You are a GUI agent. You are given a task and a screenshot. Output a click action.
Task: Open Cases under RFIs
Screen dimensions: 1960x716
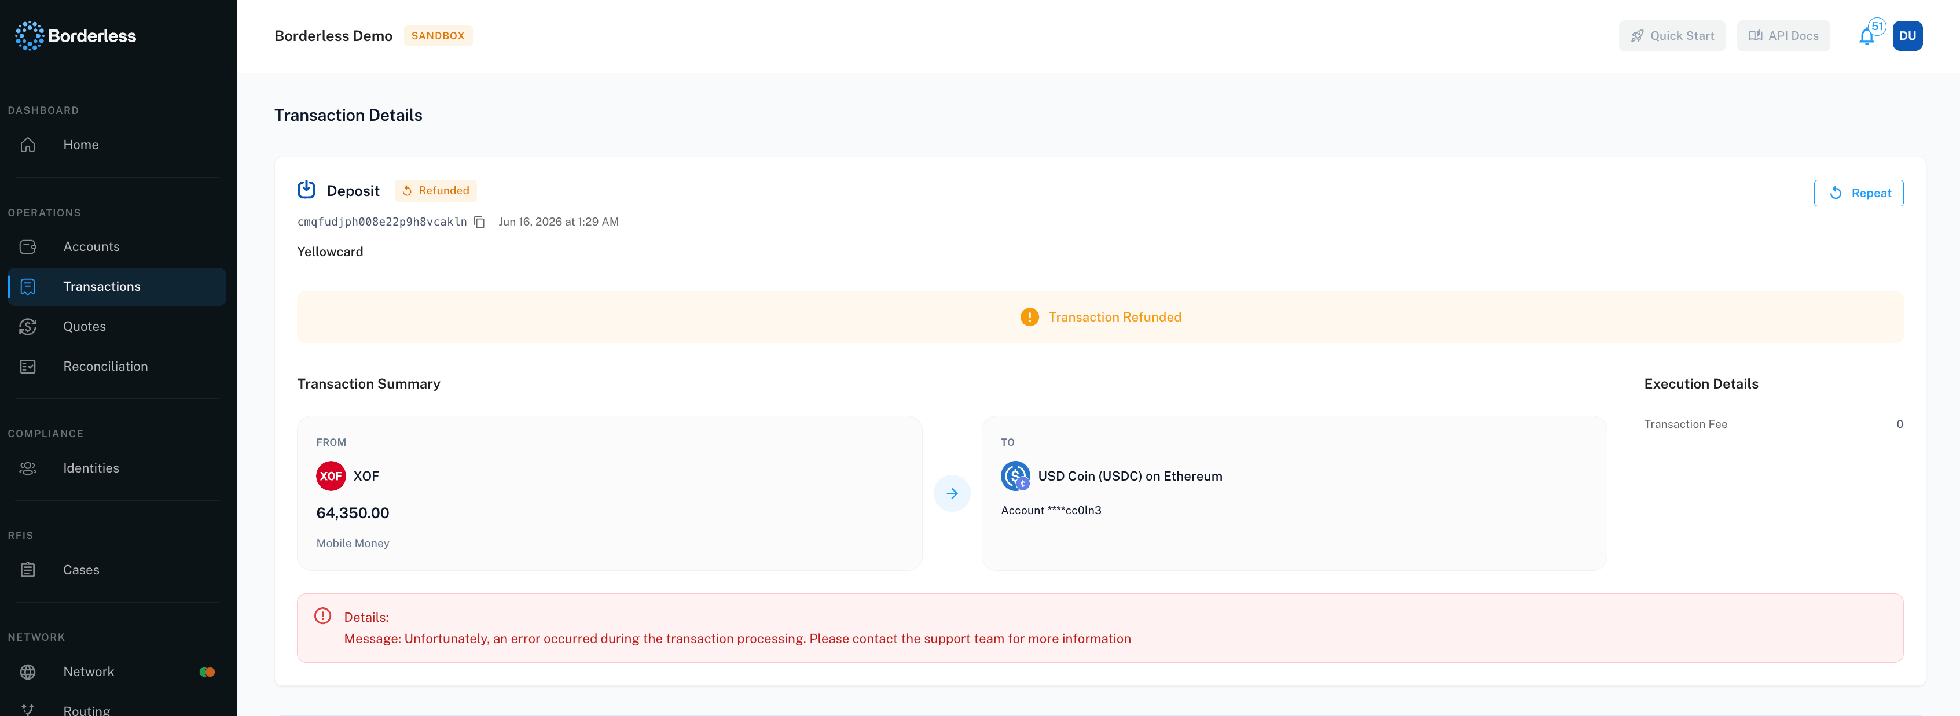[x=82, y=570]
